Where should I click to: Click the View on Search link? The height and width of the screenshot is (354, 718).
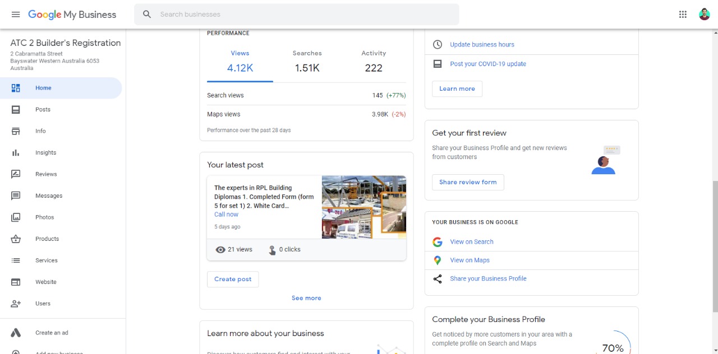point(472,242)
